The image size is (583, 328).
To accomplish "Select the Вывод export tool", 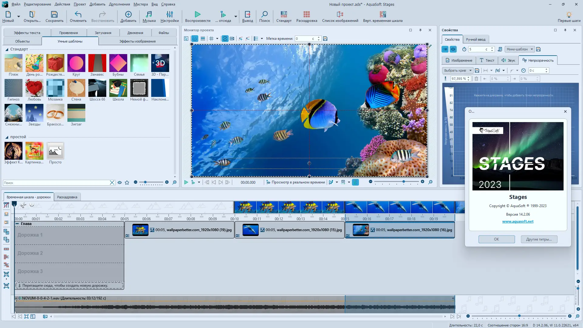I will 247,17.
